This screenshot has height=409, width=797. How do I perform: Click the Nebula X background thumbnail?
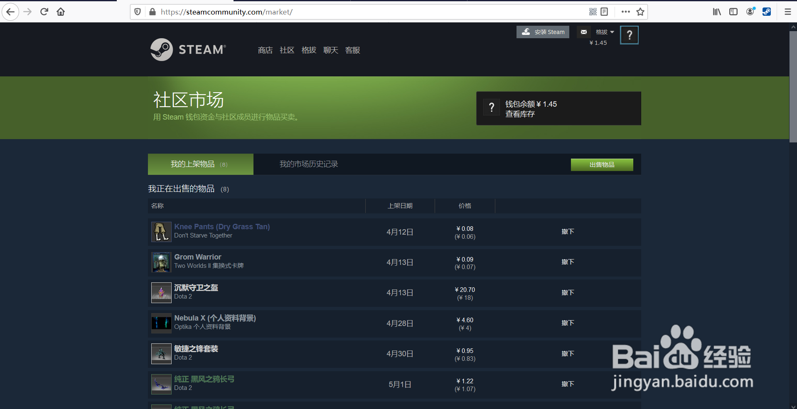click(x=161, y=323)
